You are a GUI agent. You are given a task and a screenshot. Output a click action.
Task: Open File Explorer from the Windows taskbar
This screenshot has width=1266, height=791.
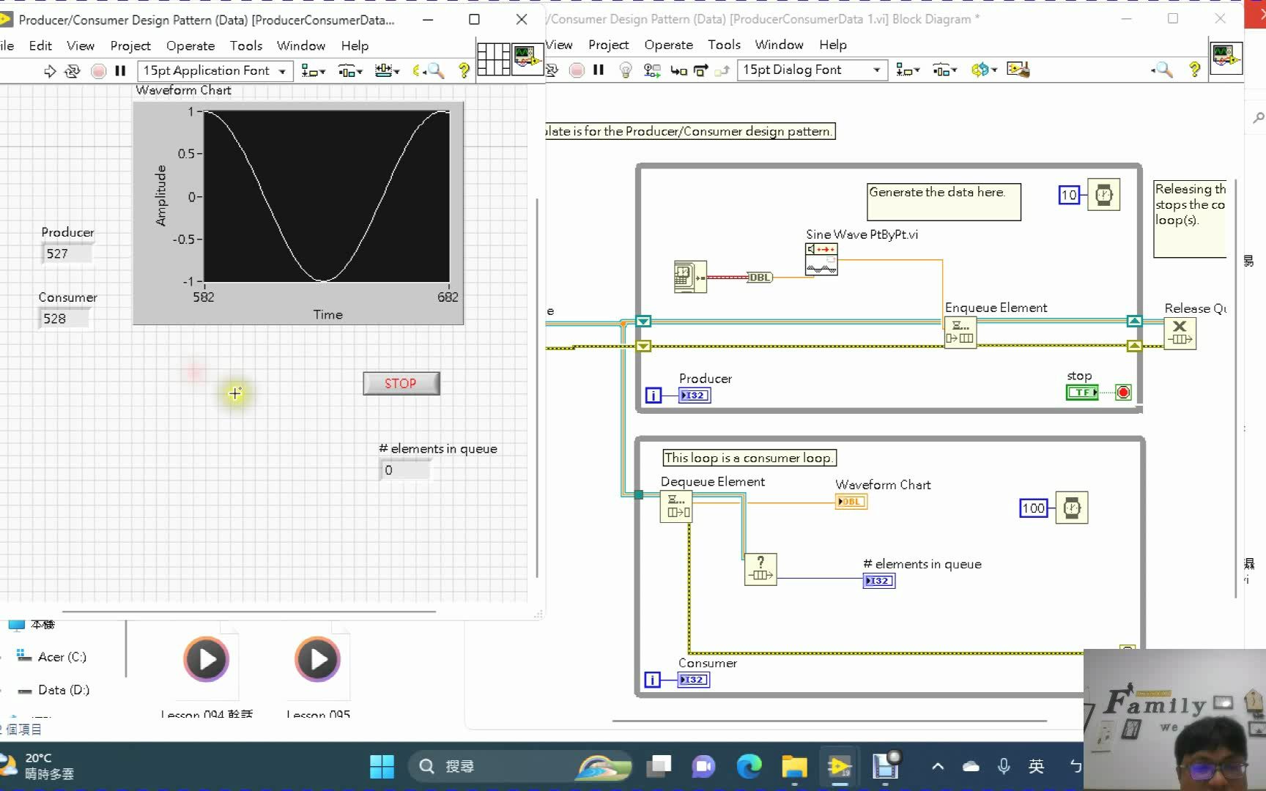pos(795,766)
